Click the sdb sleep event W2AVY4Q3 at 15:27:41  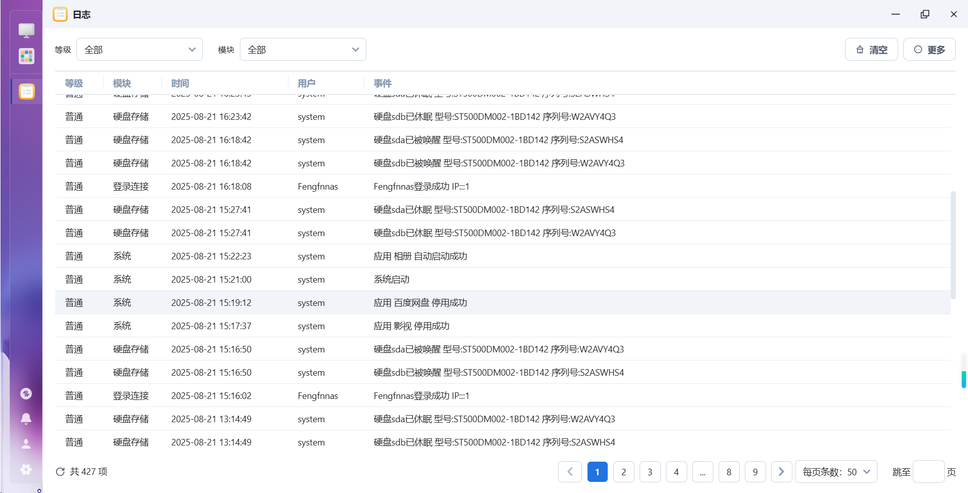click(494, 233)
